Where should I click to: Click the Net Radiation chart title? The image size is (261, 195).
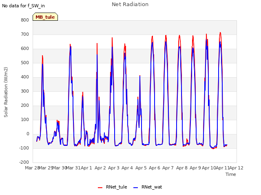click(x=130, y=4)
